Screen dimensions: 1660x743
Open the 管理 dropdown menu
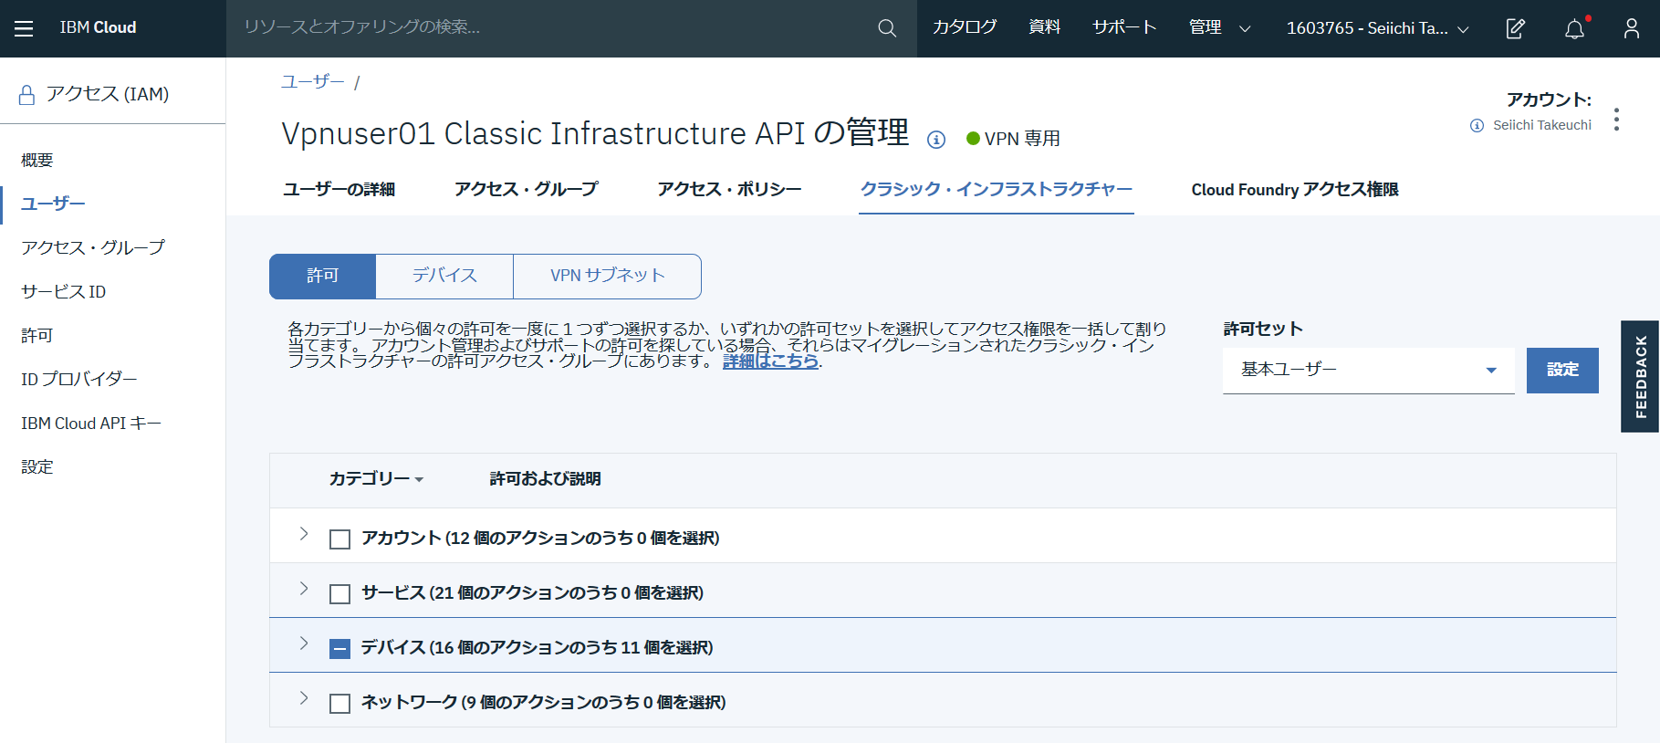1219,28
